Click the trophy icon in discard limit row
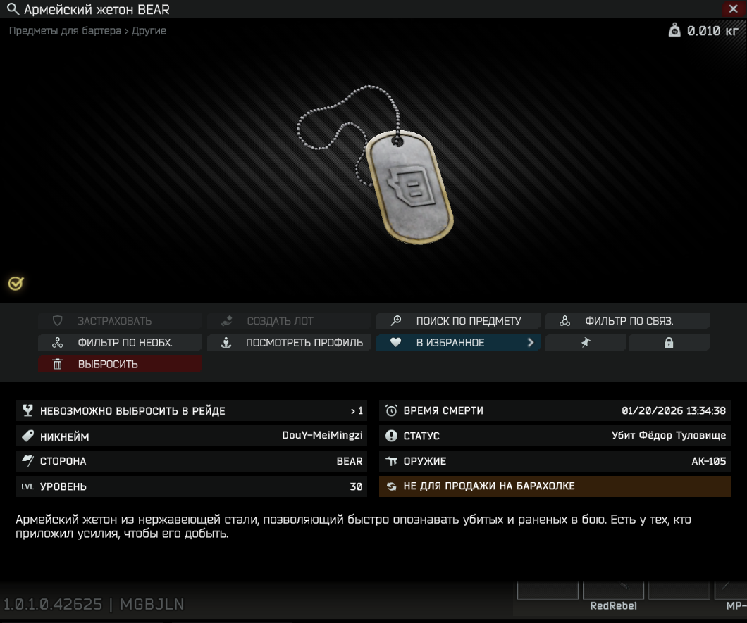The height and width of the screenshot is (623, 747). tap(27, 410)
